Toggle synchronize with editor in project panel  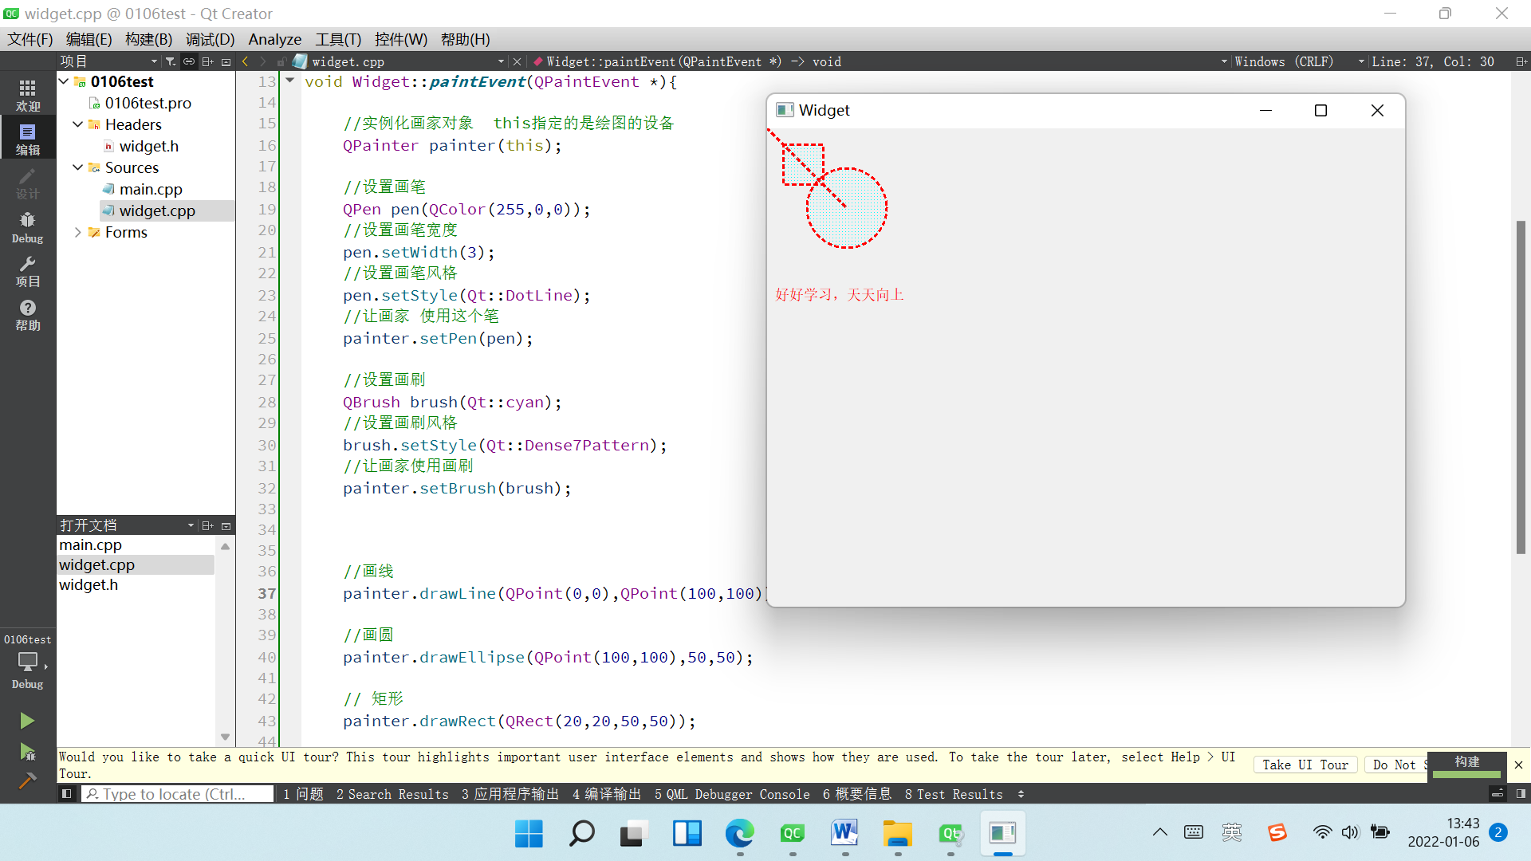[189, 61]
